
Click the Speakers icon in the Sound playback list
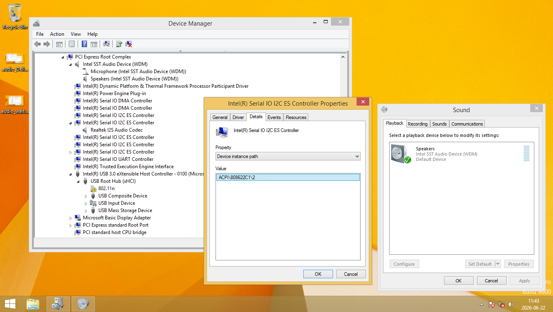[401, 154]
